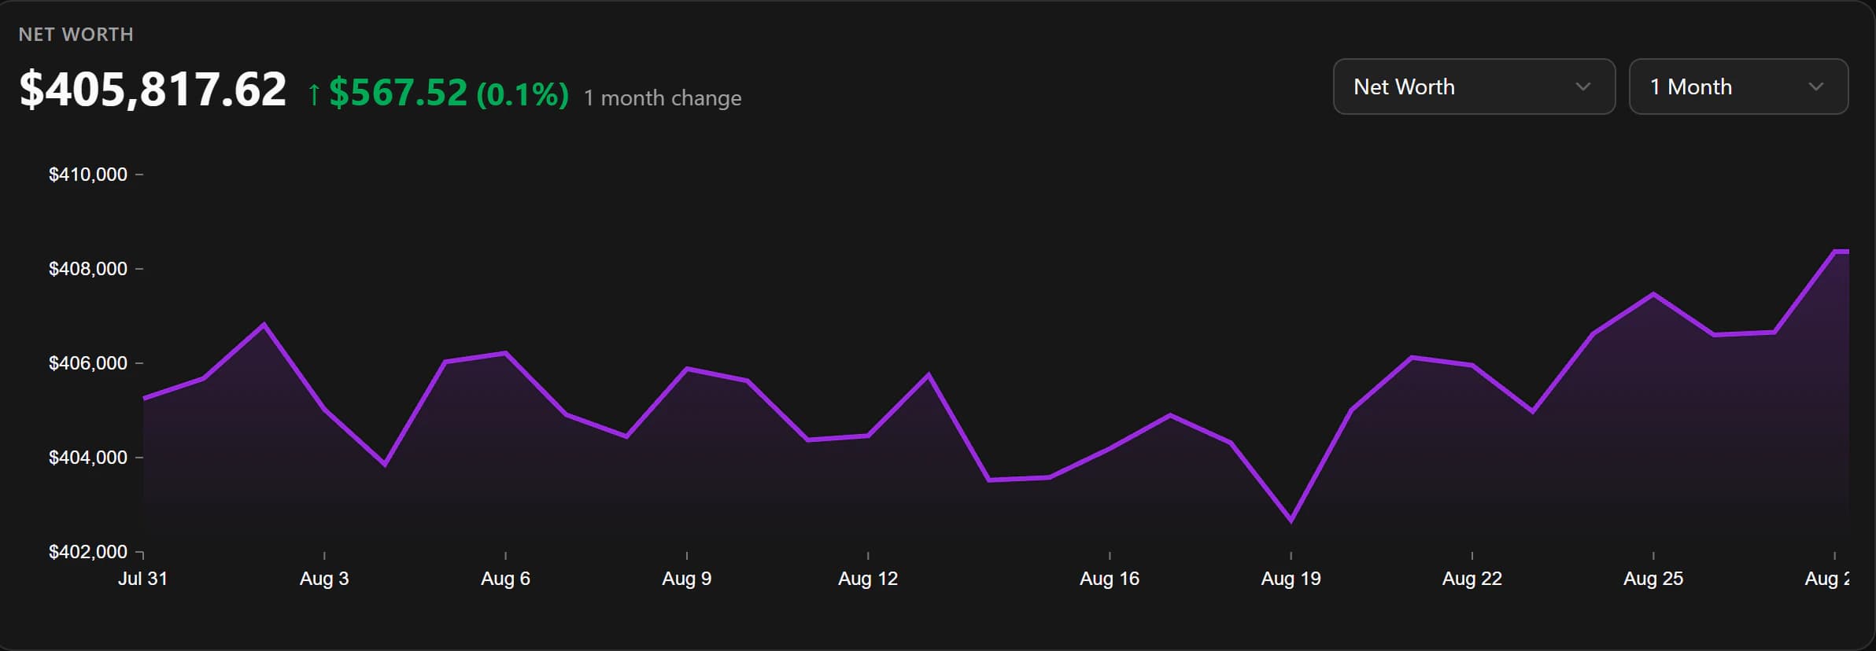
Task: Click the Aug 22 x-axis label
Action: pos(1472,579)
